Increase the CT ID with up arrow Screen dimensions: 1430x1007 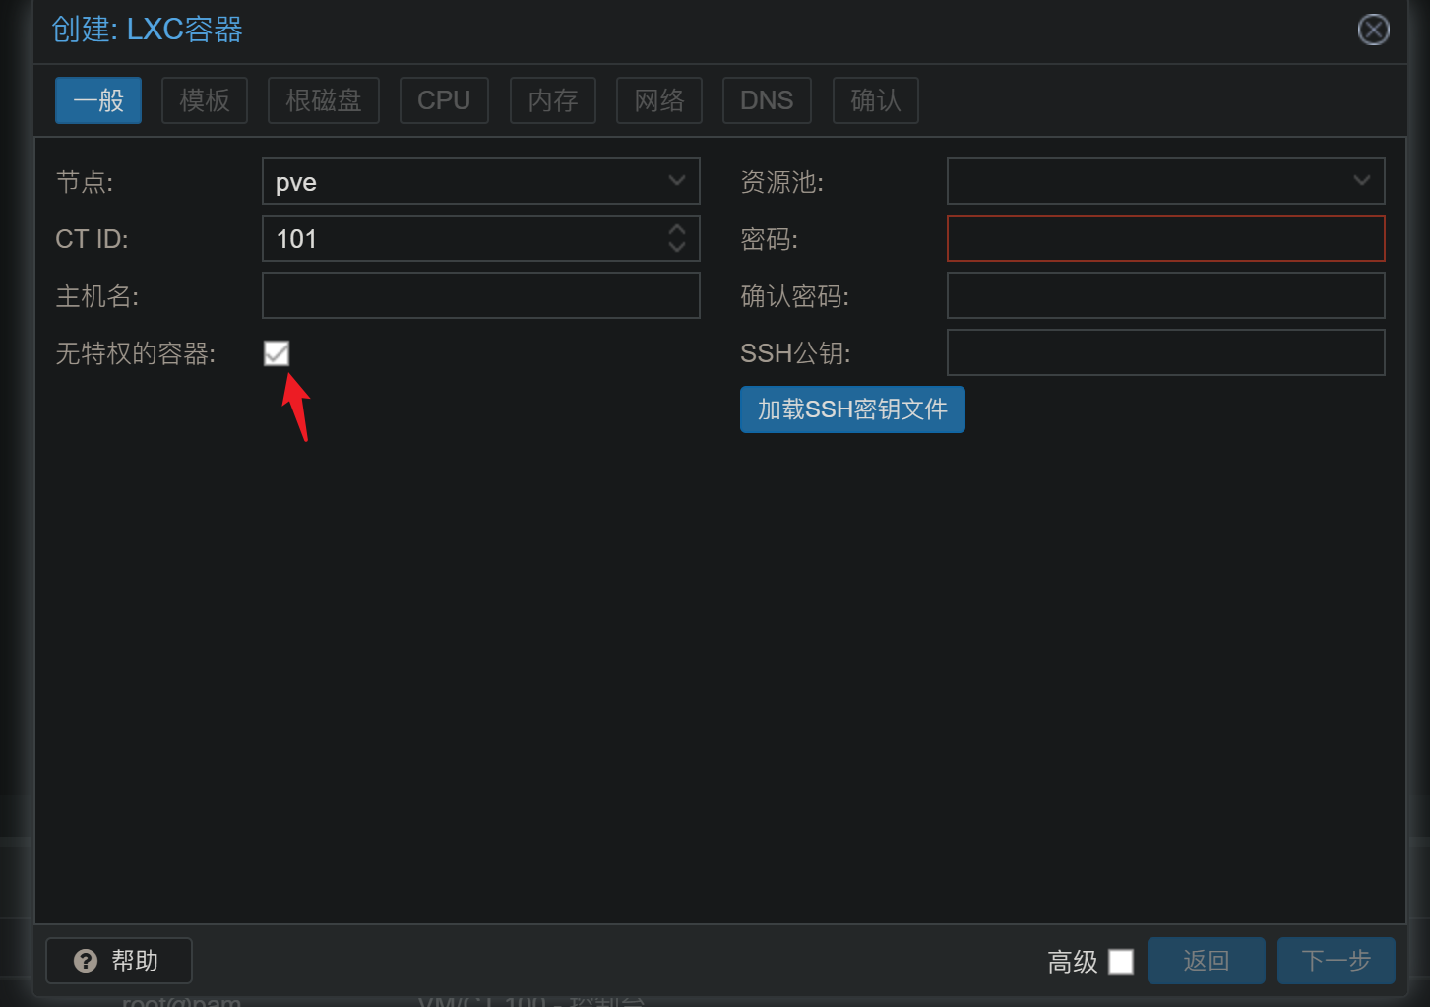677,229
